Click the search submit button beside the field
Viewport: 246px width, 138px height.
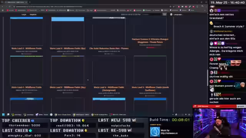[x=164, y=15]
